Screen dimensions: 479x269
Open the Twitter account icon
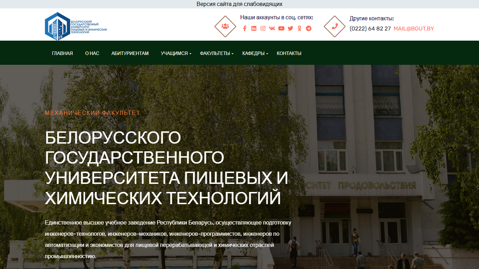click(x=290, y=29)
